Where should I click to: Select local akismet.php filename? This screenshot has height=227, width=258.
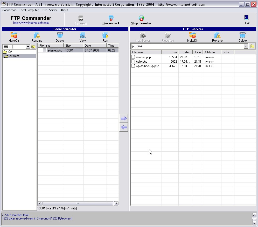55,50
